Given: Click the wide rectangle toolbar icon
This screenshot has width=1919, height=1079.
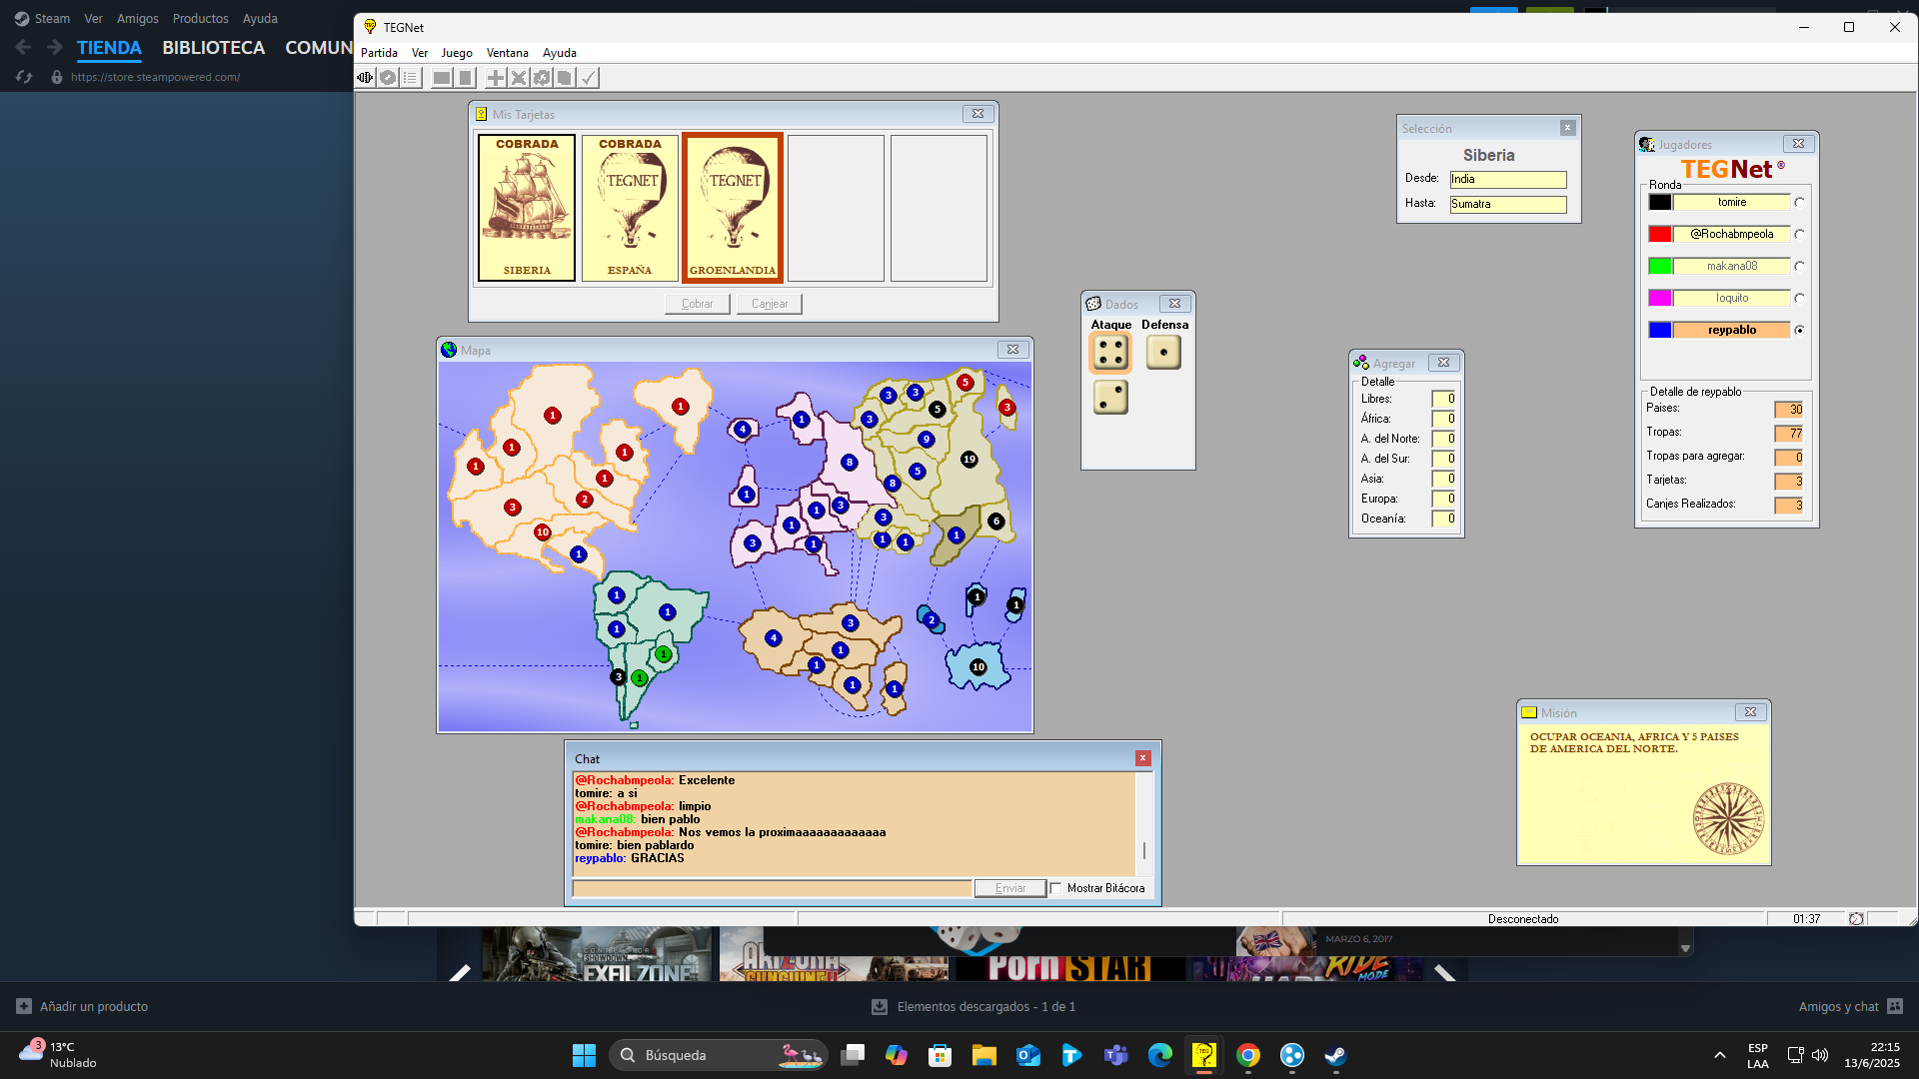Looking at the screenshot, I should tap(441, 78).
